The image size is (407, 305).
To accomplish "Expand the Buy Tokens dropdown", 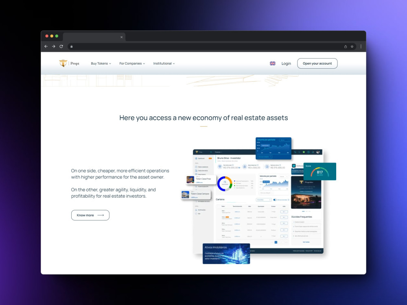I will (101, 63).
